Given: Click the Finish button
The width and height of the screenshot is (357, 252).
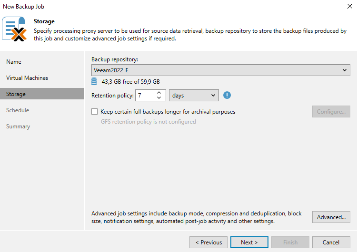Looking at the screenshot, I should click(x=290, y=242).
